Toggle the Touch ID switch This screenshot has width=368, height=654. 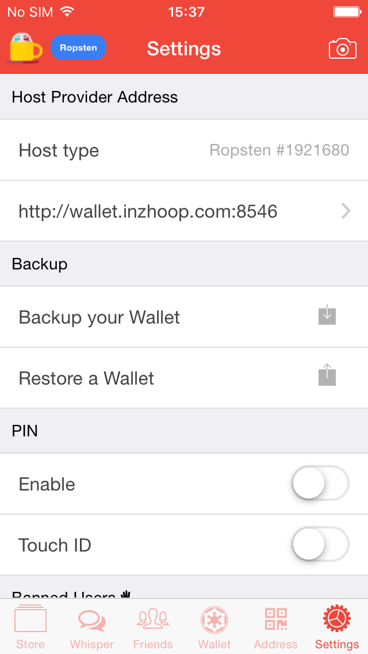pyautogui.click(x=320, y=544)
